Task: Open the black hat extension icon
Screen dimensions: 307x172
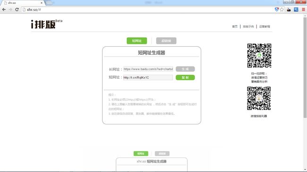Action: (289, 9)
